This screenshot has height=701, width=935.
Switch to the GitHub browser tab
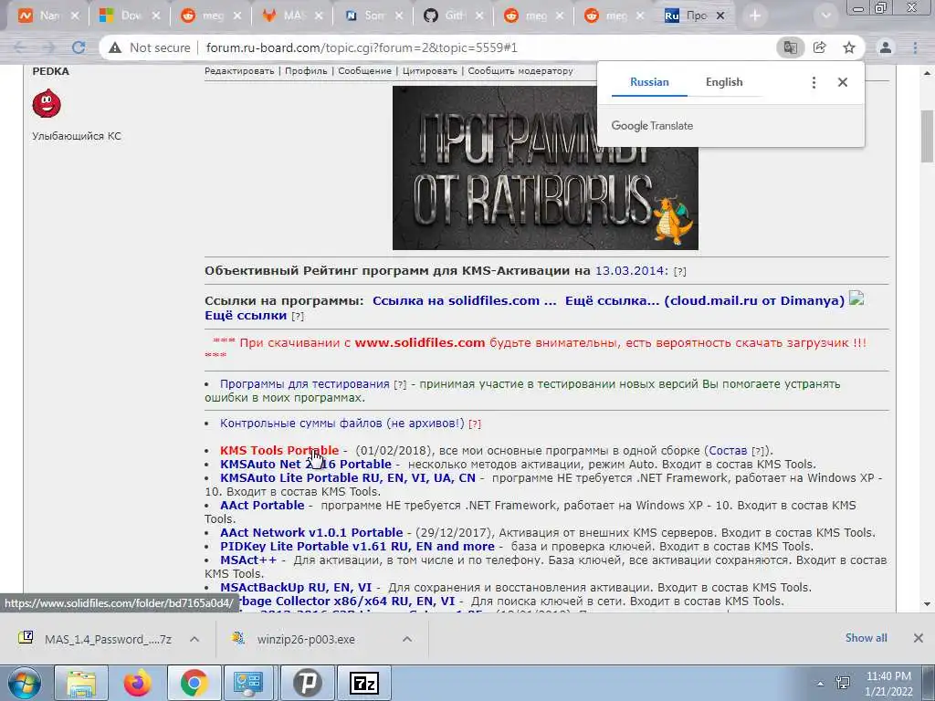[454, 16]
